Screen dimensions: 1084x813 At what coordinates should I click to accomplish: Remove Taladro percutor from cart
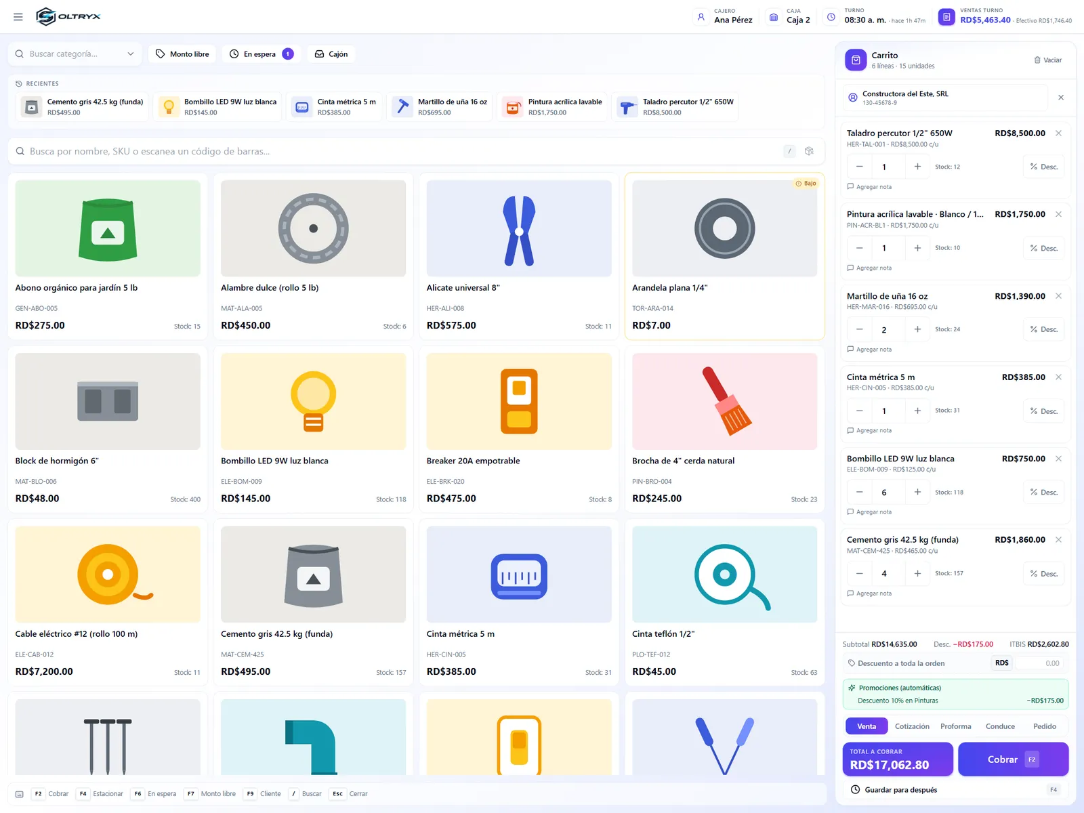point(1058,133)
